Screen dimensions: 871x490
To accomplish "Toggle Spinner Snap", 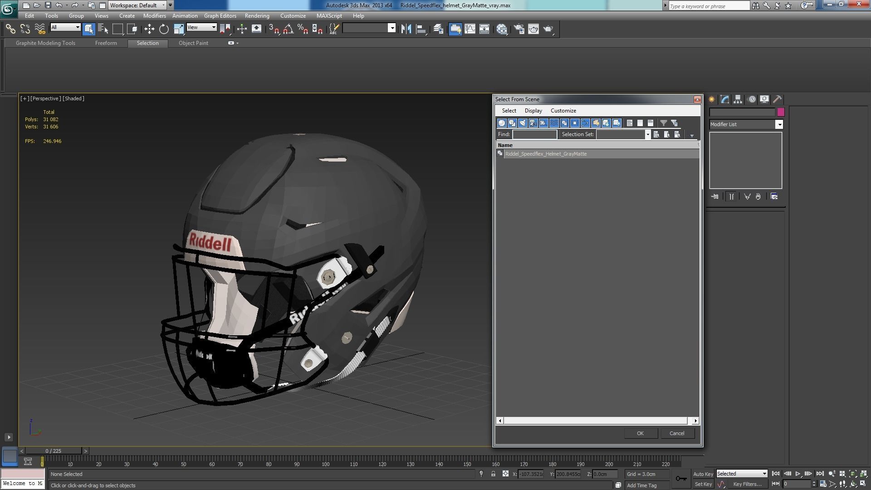I will 318,29.
